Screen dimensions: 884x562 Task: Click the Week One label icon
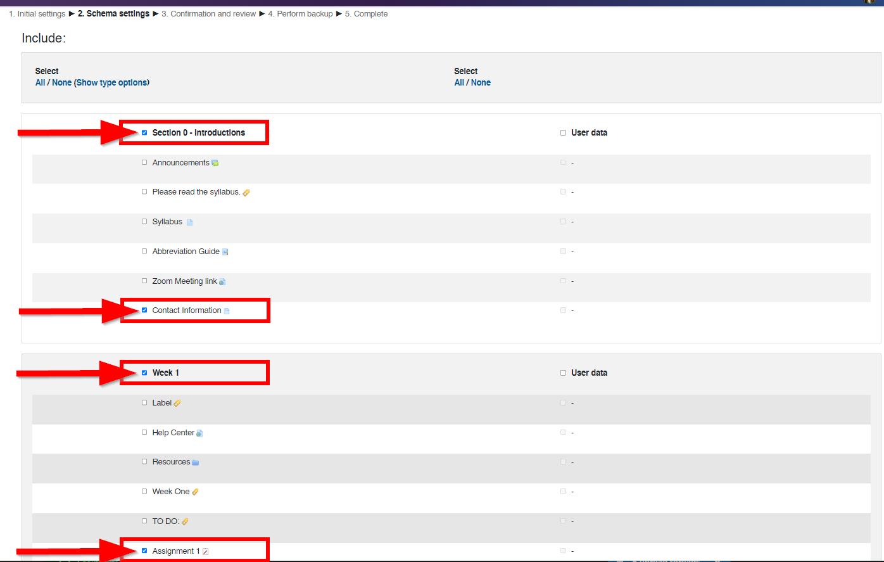point(195,492)
